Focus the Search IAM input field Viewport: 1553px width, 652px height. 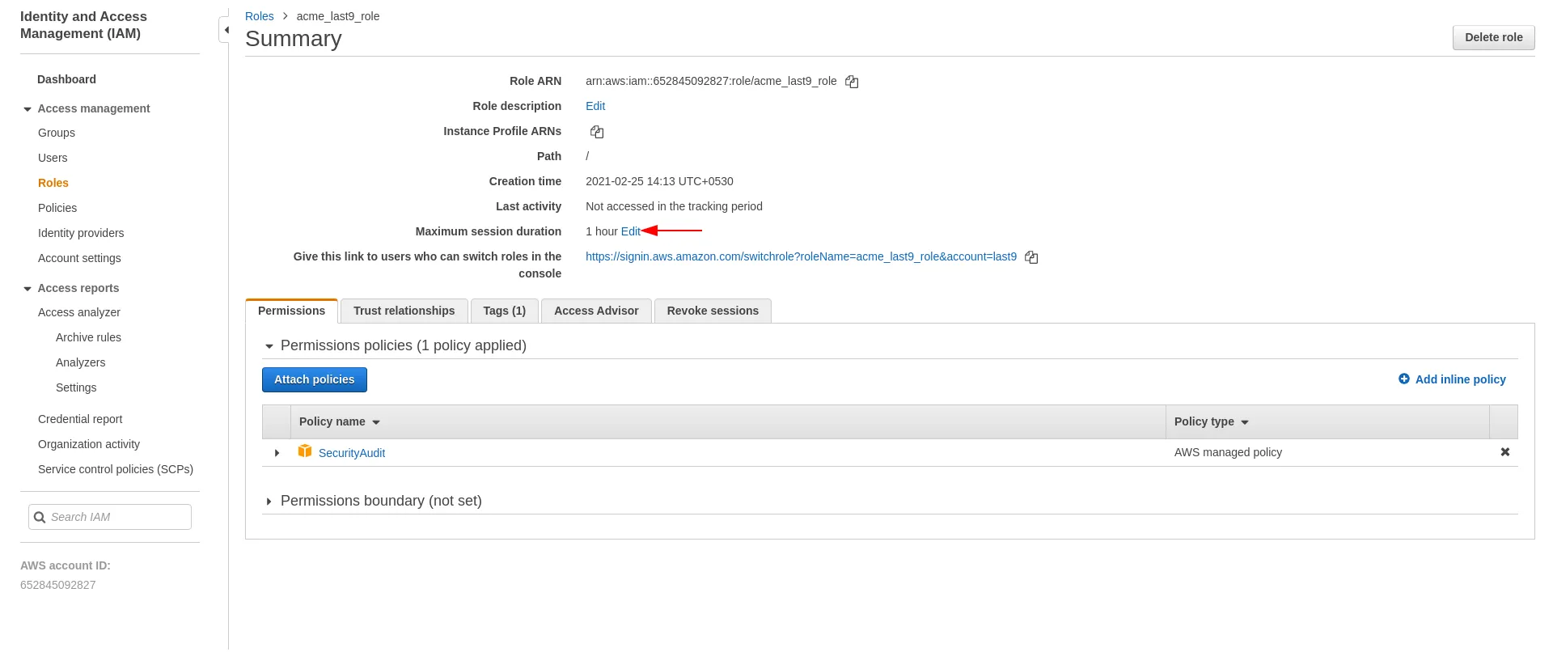point(117,518)
